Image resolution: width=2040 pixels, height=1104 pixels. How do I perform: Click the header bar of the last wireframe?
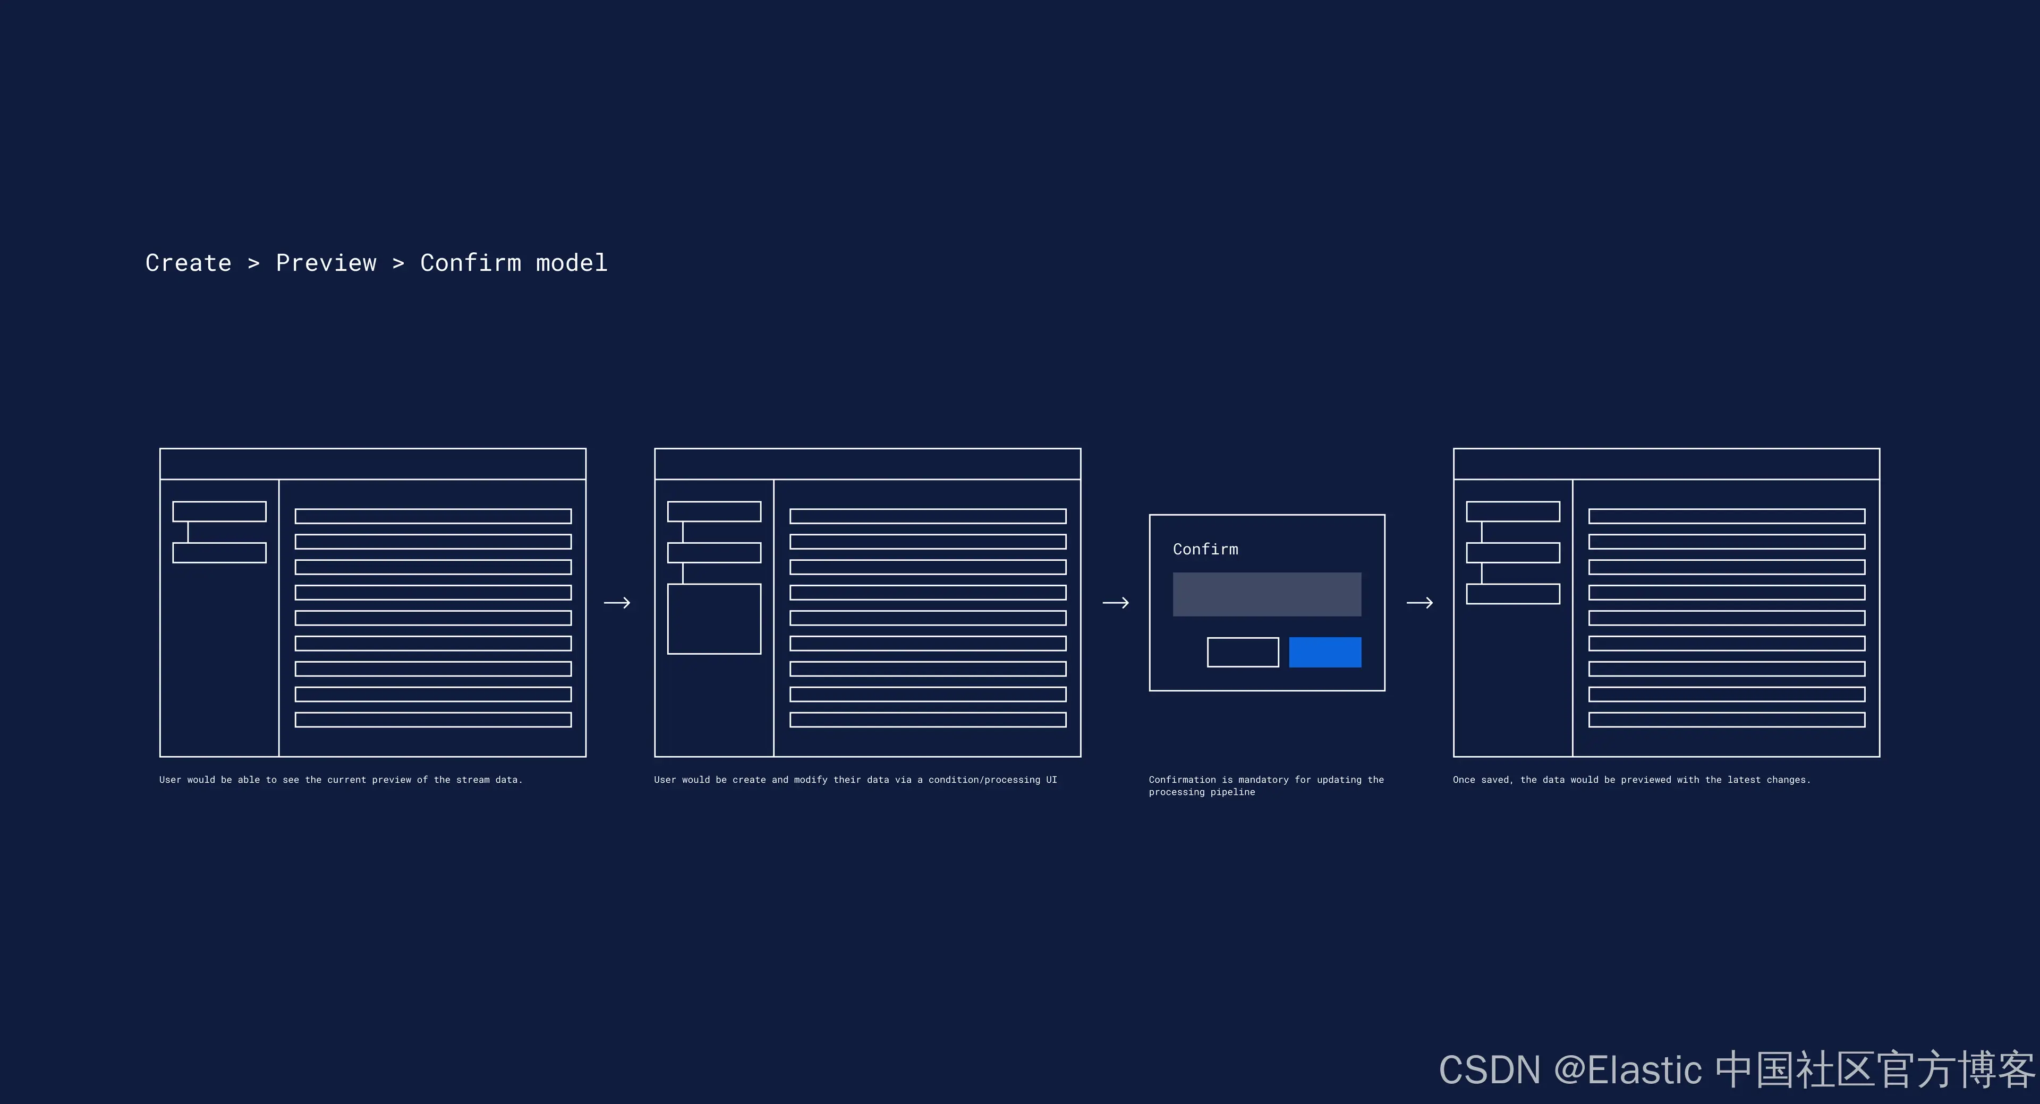point(1666,464)
